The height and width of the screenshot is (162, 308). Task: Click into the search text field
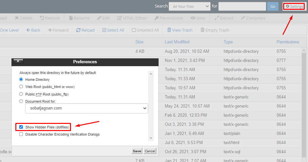[x=242, y=7]
